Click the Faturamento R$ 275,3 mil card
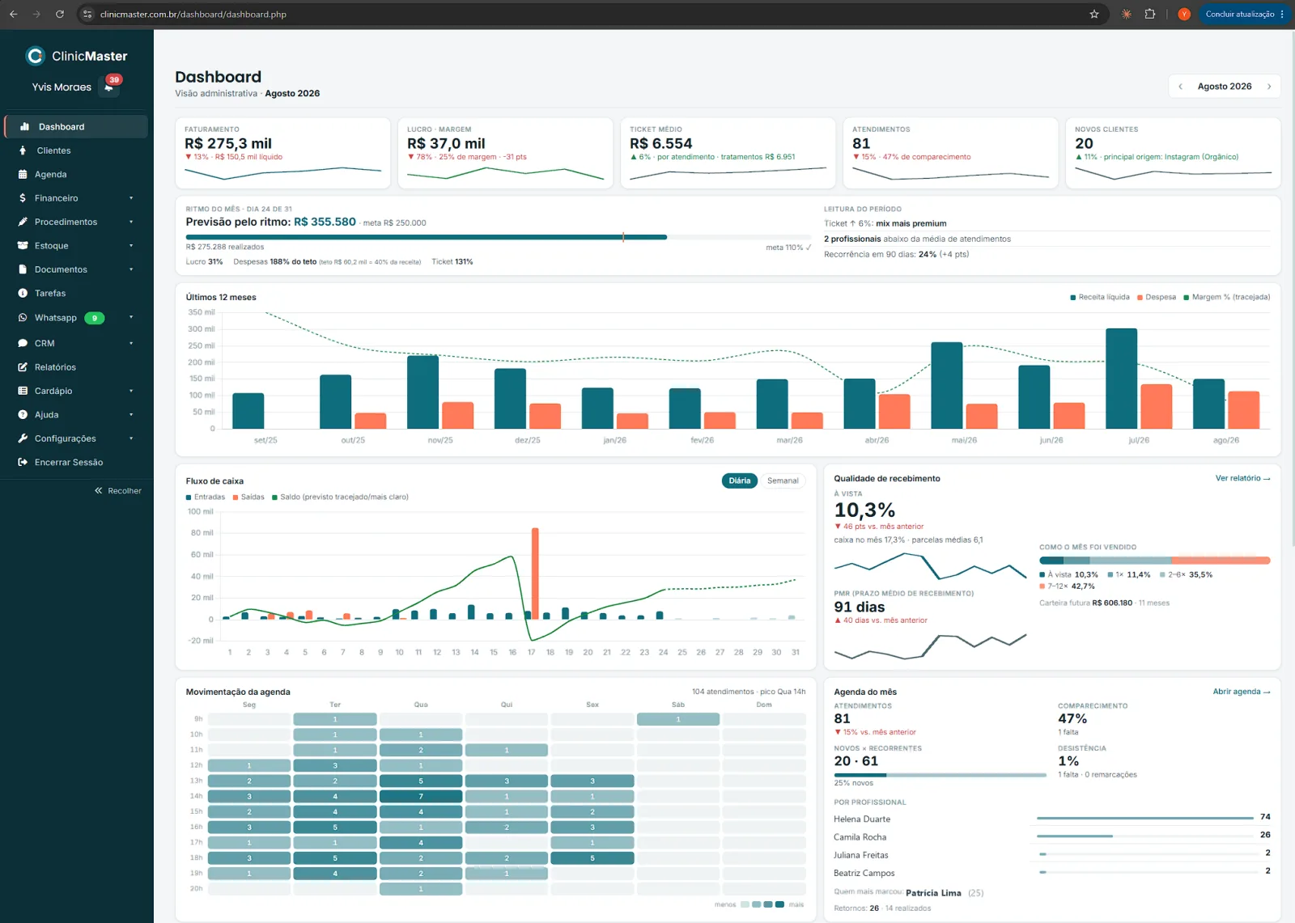Screen dimensions: 1295x923 283,153
